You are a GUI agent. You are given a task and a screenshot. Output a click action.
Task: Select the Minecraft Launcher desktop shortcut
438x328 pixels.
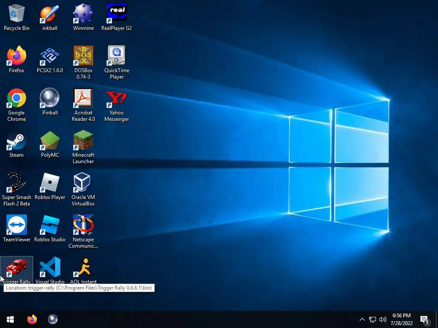pyautogui.click(x=83, y=147)
